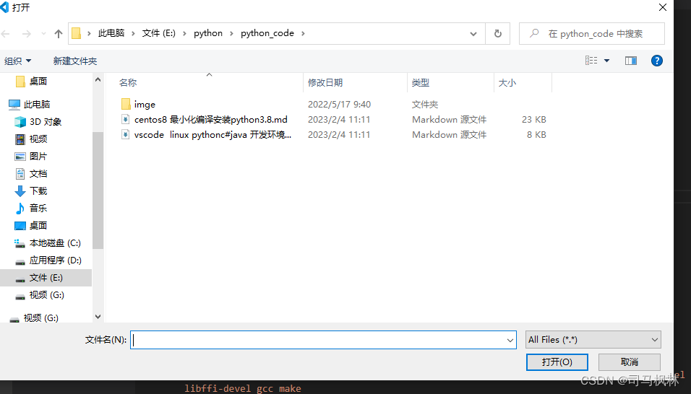Image resolution: width=691 pixels, height=394 pixels.
Task: Click the 打开(O) button
Action: point(557,362)
